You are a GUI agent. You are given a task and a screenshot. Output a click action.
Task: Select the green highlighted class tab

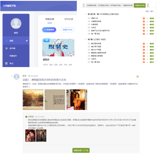click(140, 5)
